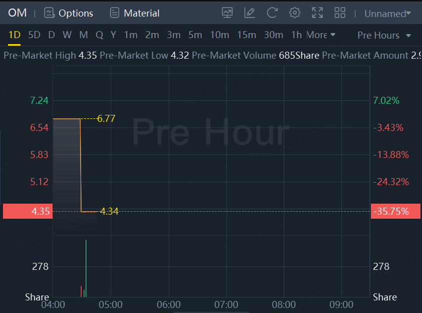
Task: Select the 1D timeframe
Action: (x=14, y=35)
